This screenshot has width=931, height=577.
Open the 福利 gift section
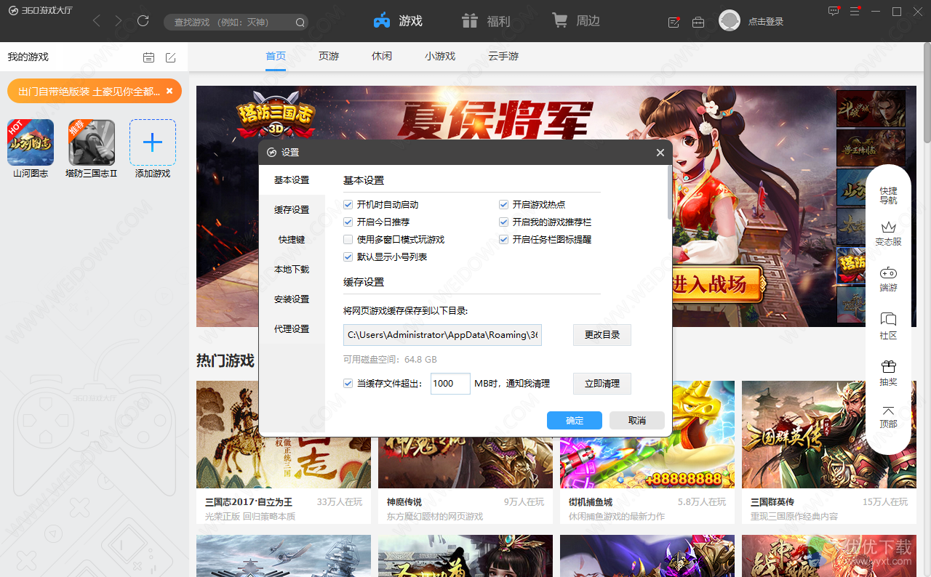pyautogui.click(x=487, y=21)
